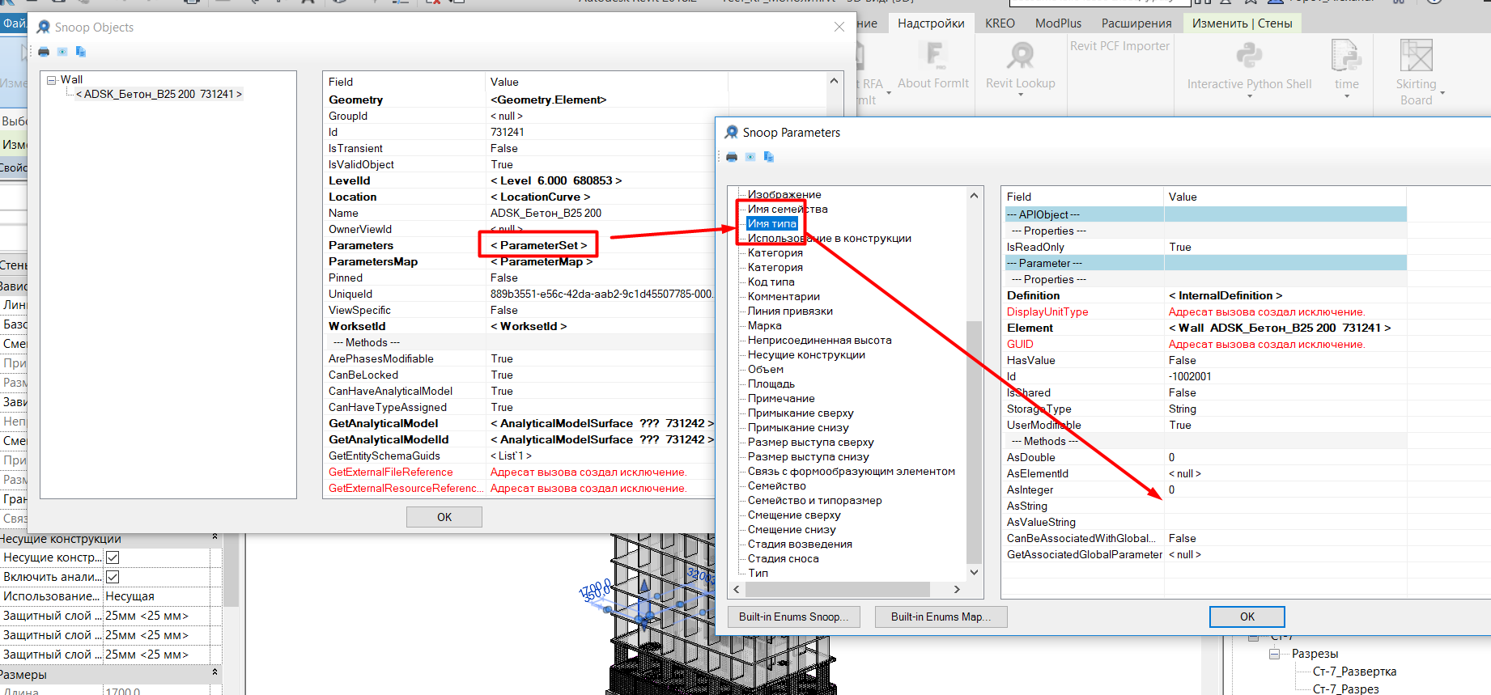
Task: Click the Built-in Enums Snoop... button
Action: (x=793, y=617)
